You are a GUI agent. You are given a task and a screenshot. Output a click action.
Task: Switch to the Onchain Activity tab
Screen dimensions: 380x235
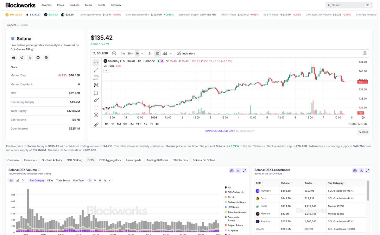tap(52, 160)
